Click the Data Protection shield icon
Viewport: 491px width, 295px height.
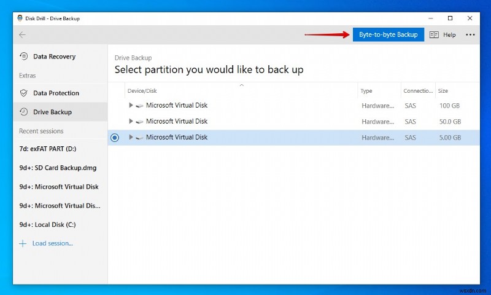[24, 93]
